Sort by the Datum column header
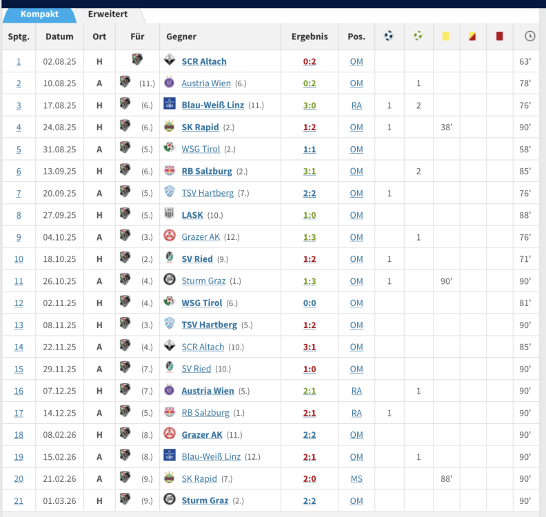 tap(59, 37)
